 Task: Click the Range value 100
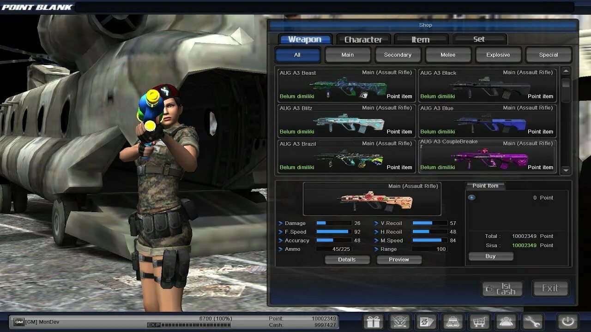pos(441,249)
